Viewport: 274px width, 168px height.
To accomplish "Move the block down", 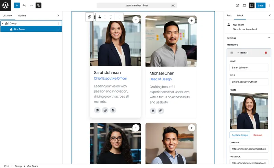I will (x=111, y=18).
